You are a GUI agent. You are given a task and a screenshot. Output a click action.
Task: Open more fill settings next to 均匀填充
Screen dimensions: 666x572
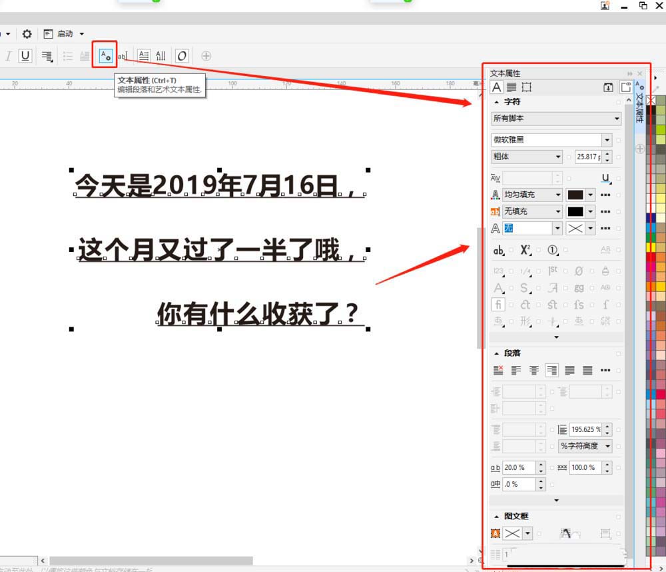click(x=605, y=195)
